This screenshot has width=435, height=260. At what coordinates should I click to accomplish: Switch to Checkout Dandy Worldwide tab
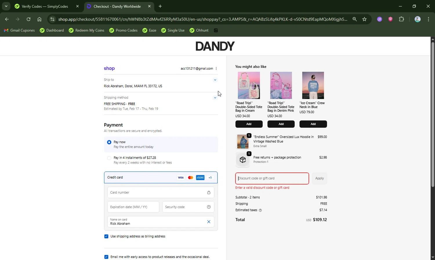click(119, 6)
